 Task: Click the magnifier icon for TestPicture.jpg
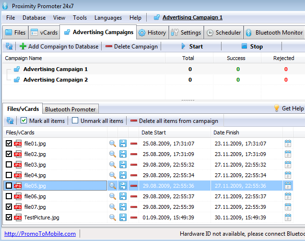click(x=113, y=217)
